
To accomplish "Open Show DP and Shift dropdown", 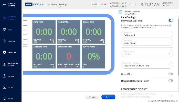I will point(147,65).
